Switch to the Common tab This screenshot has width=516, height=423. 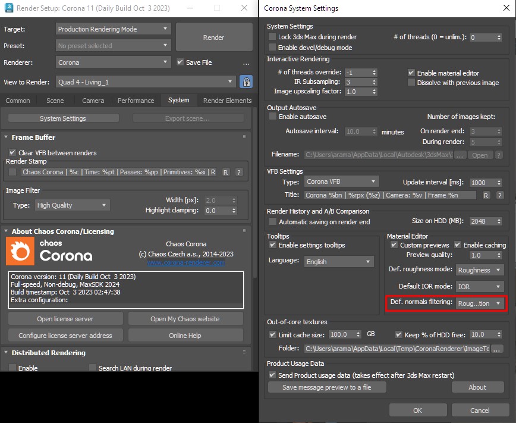(x=18, y=101)
